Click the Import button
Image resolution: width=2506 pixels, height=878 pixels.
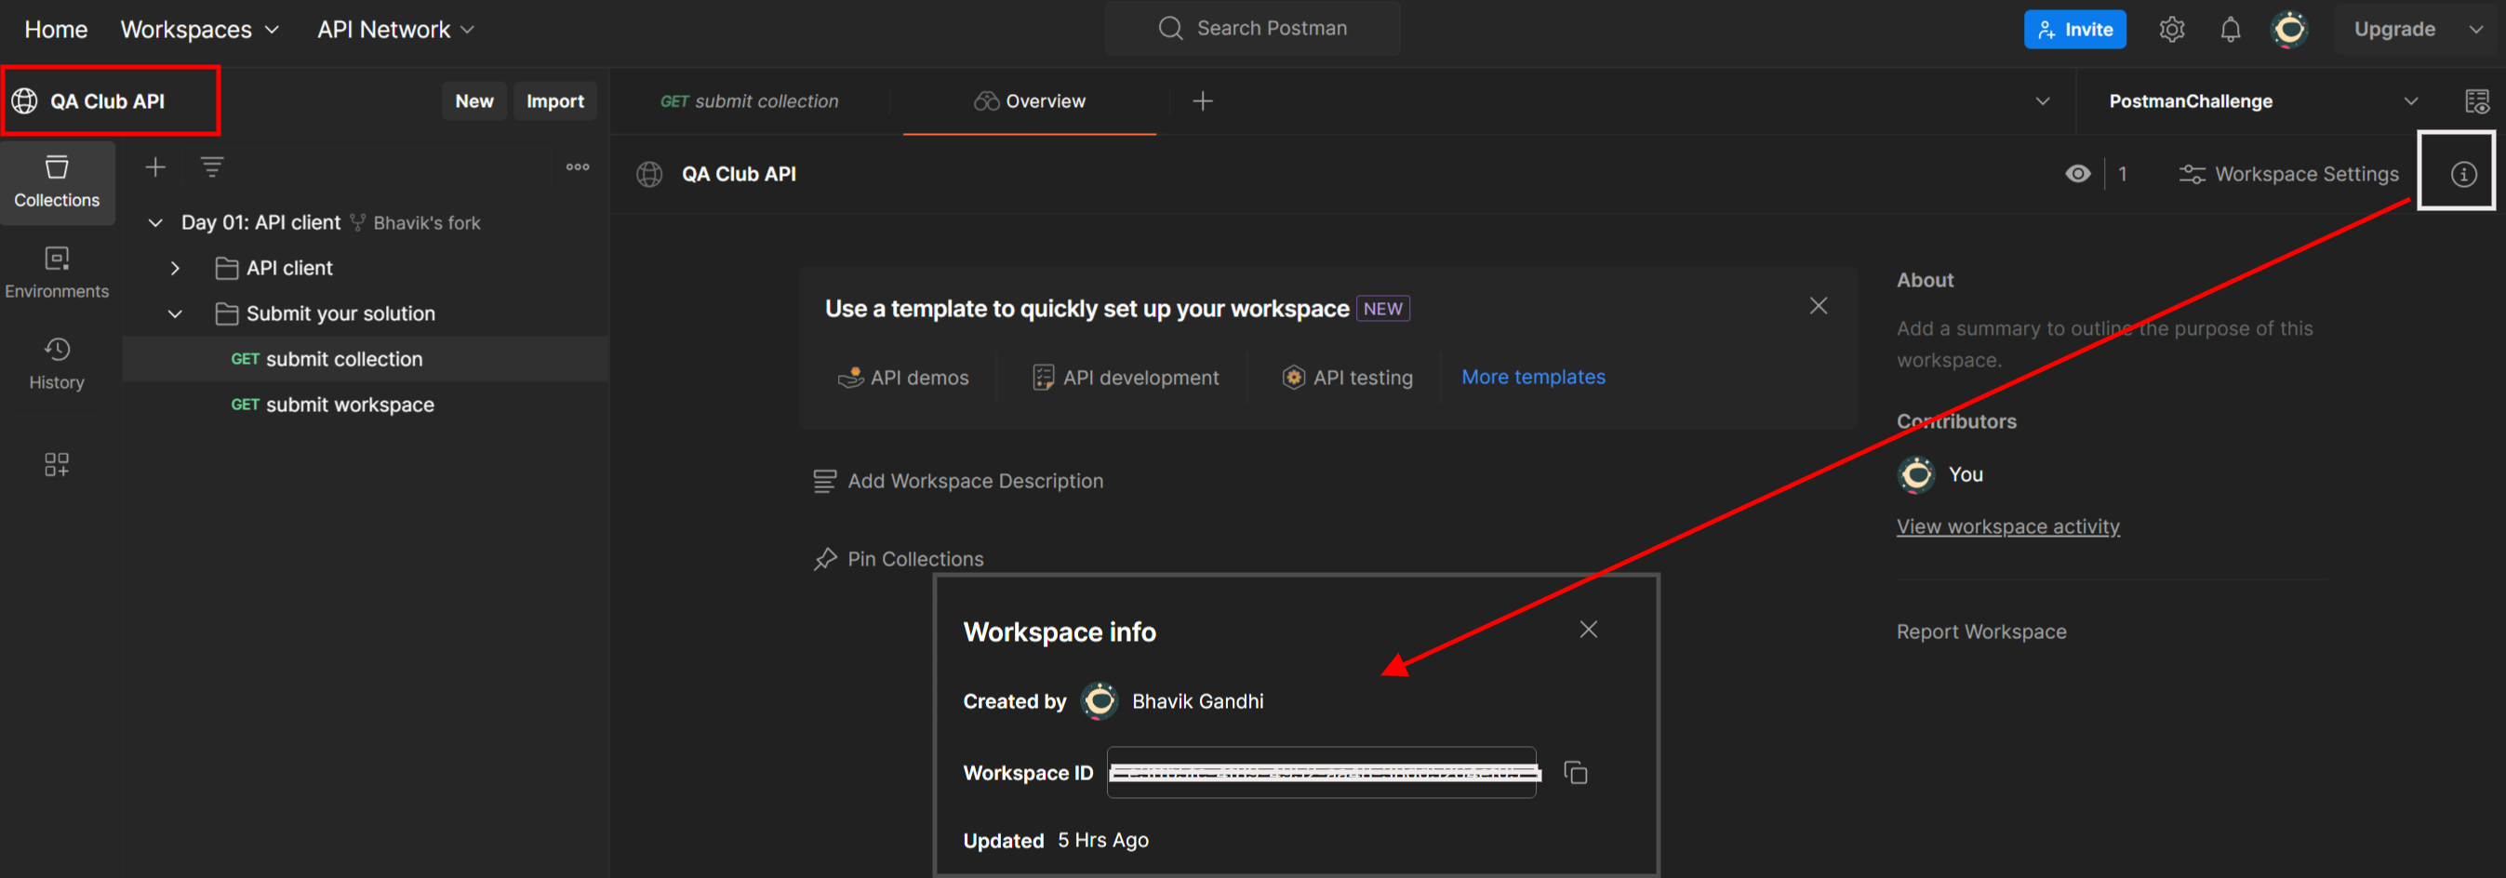pyautogui.click(x=554, y=101)
